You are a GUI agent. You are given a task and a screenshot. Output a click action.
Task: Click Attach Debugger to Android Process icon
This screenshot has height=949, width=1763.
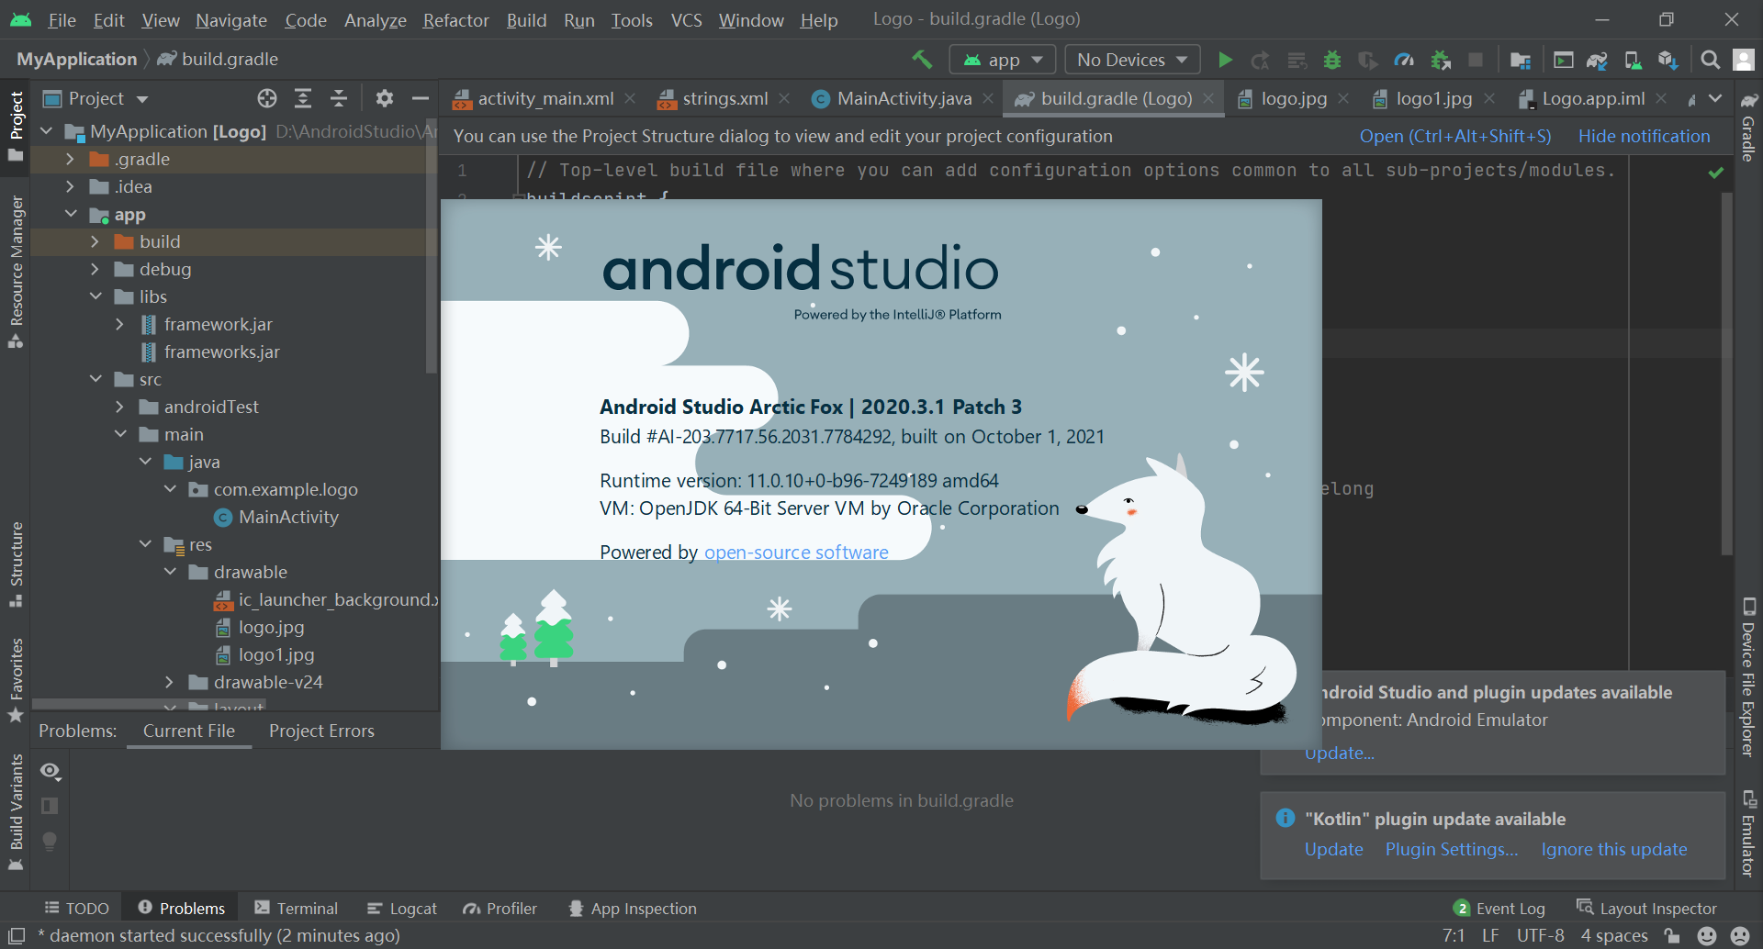1441,60
